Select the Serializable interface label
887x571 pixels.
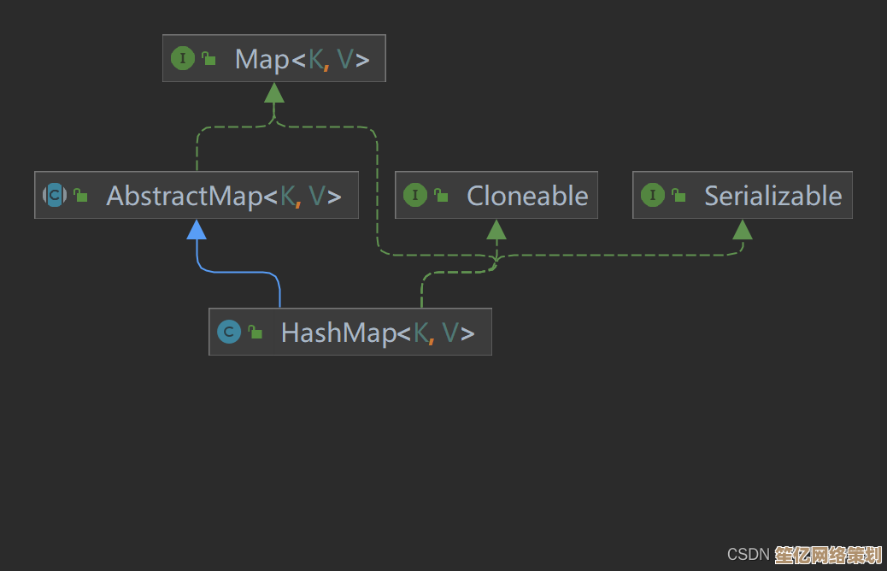click(772, 196)
